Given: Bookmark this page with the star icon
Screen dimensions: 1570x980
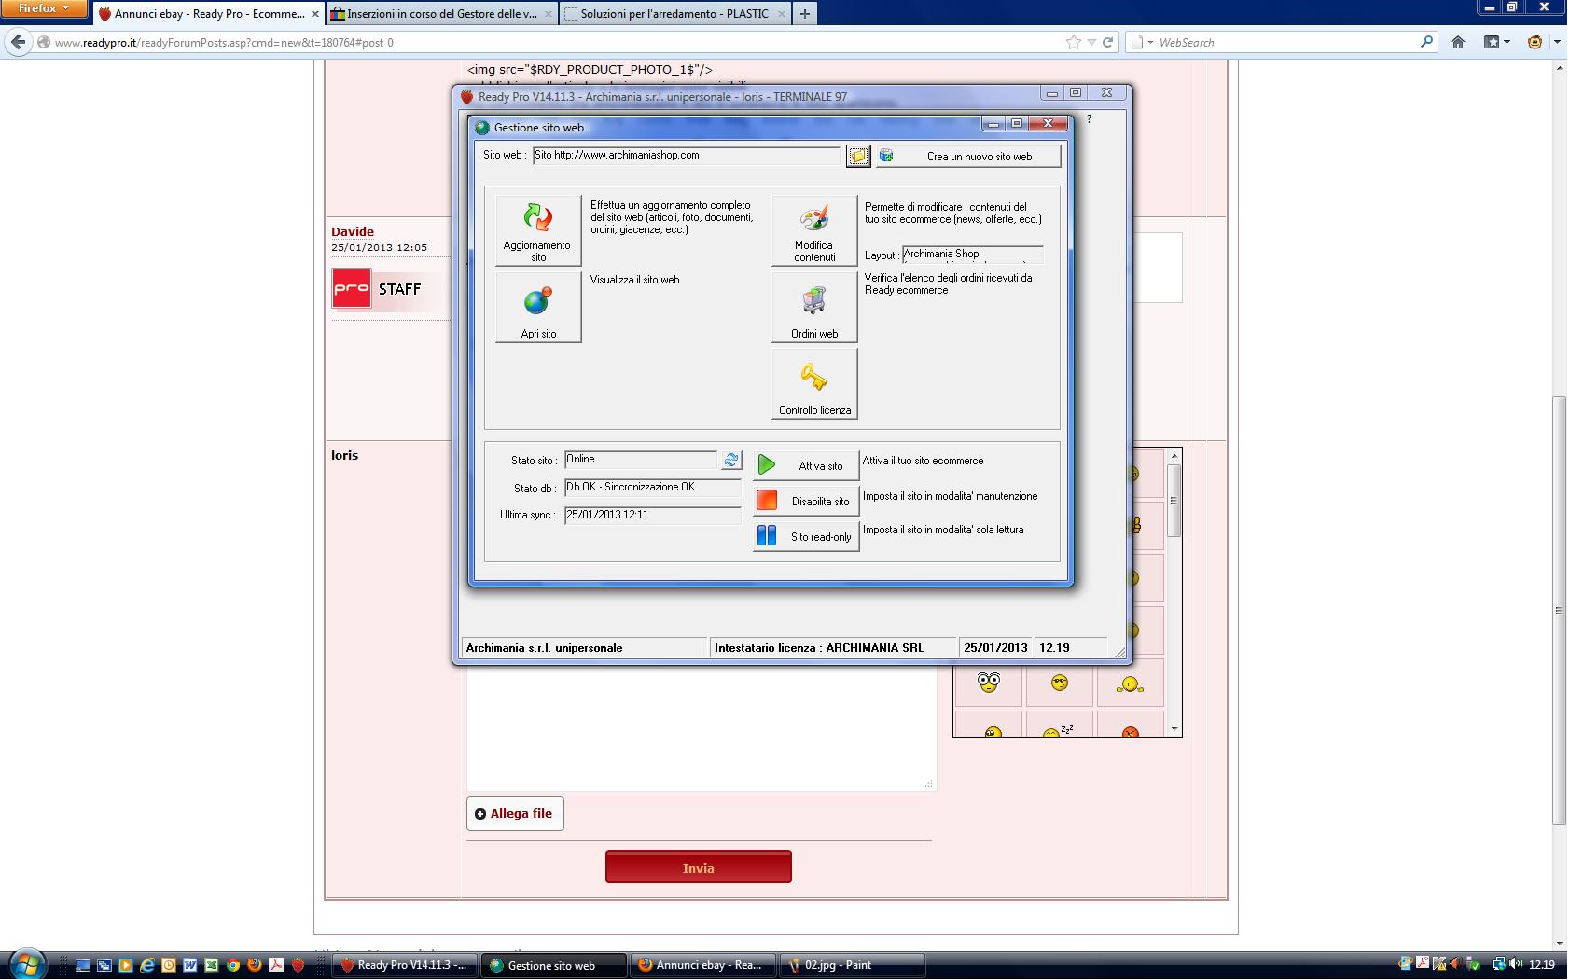Looking at the screenshot, I should 1073,42.
